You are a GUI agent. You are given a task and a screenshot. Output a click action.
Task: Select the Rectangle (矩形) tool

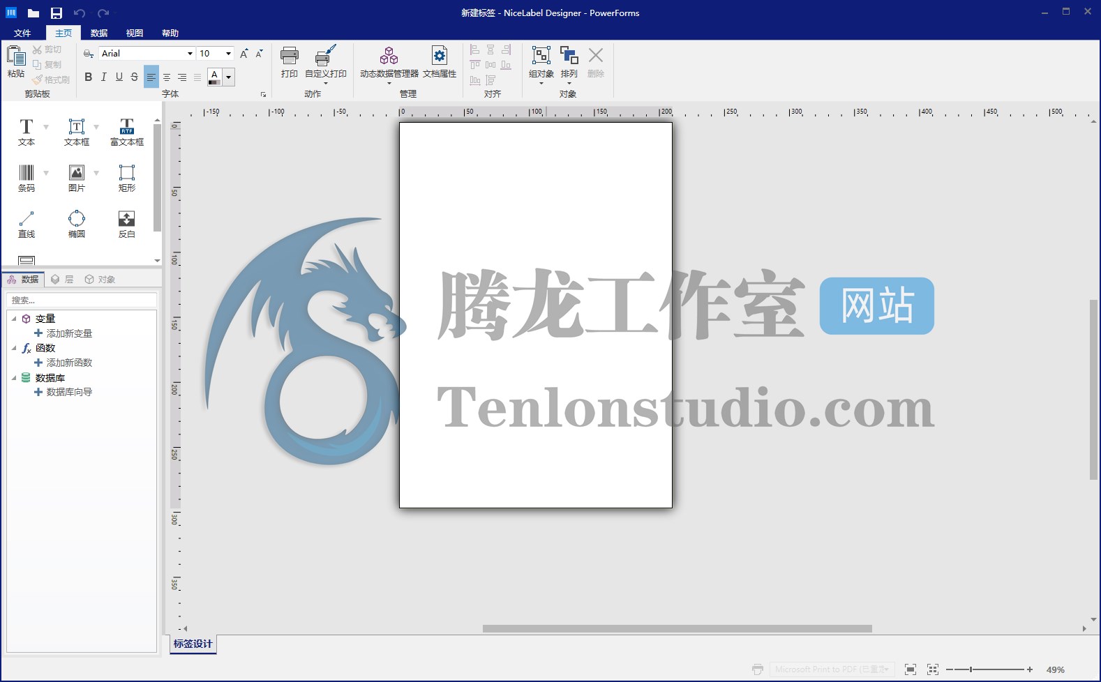point(127,178)
